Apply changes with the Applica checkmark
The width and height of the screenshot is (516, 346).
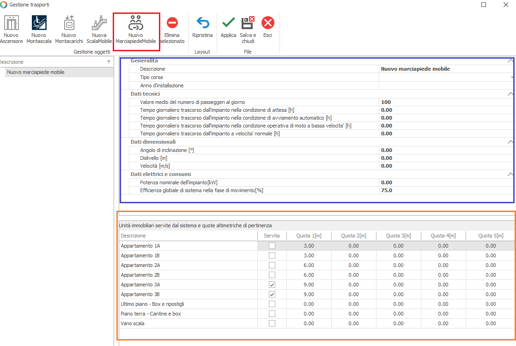coord(228,23)
